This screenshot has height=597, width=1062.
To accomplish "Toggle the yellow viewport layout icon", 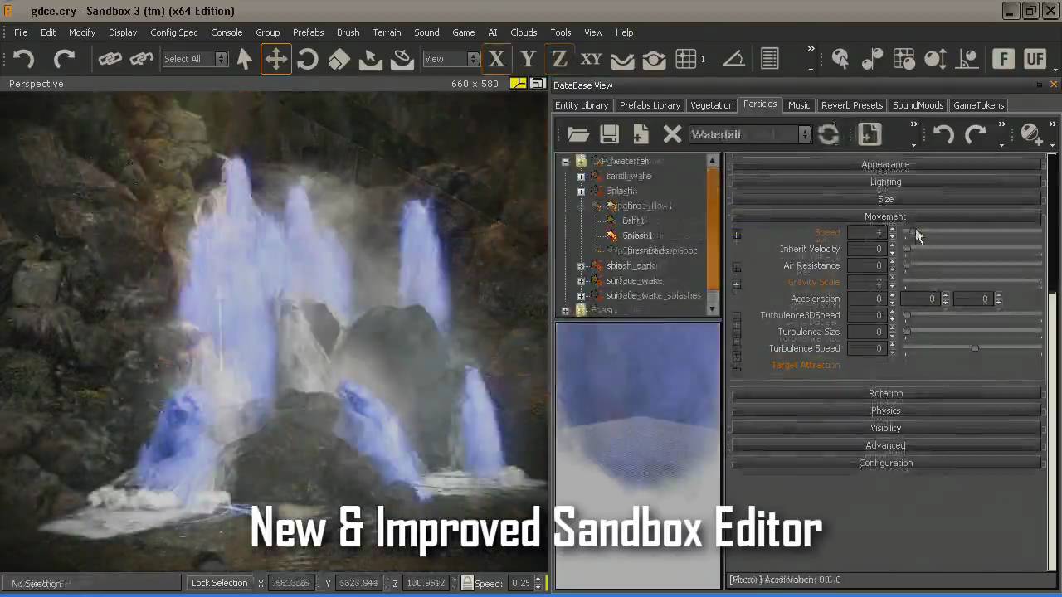I will [x=518, y=84].
